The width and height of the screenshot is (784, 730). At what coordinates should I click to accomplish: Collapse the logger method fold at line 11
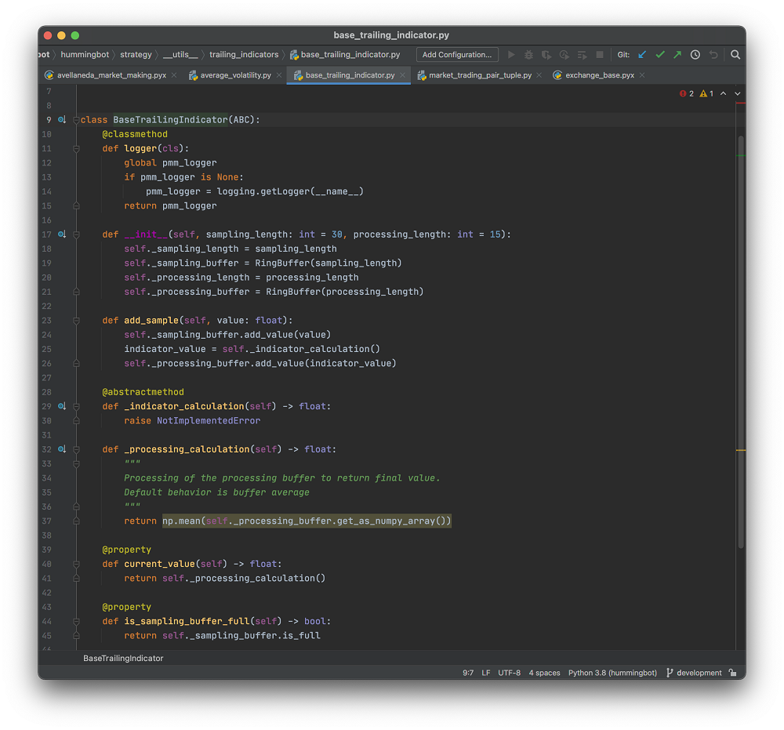coord(76,148)
